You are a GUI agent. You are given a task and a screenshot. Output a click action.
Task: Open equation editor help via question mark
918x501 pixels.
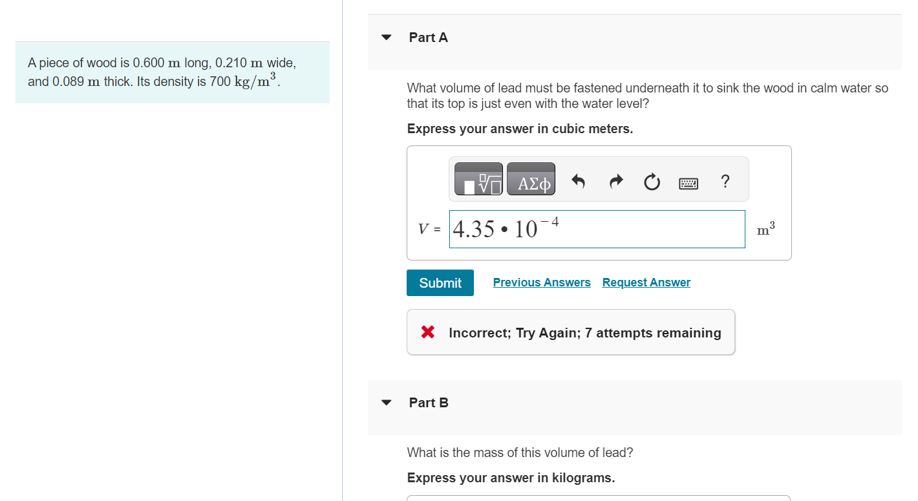click(725, 182)
